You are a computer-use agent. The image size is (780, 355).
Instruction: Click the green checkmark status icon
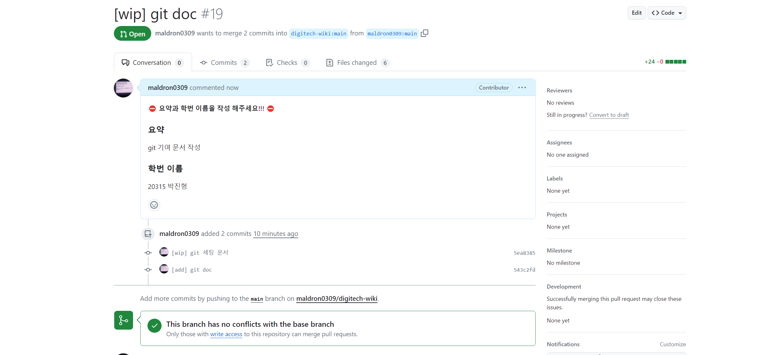pos(154,326)
